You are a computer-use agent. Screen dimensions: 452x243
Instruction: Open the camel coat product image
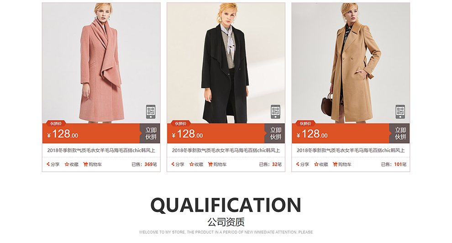pos(351,63)
